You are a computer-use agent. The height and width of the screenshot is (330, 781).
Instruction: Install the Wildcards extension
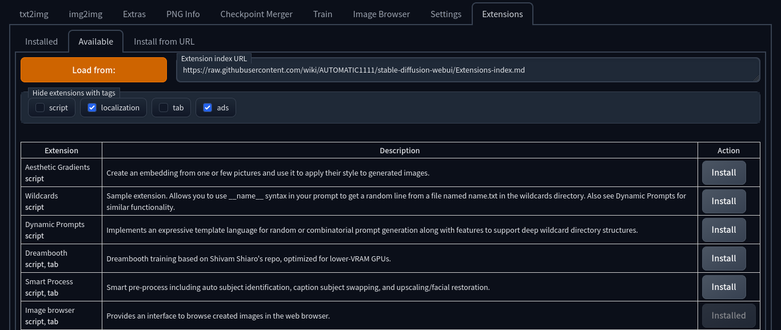(x=724, y=201)
